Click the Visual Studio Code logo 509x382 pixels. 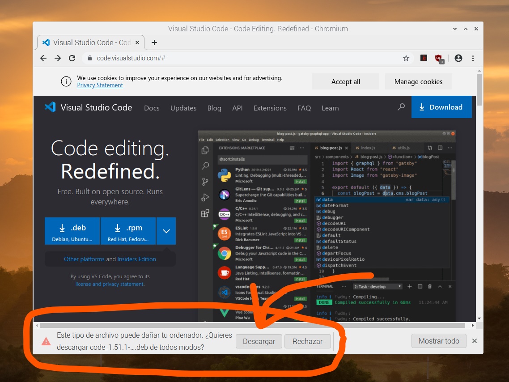coord(50,107)
